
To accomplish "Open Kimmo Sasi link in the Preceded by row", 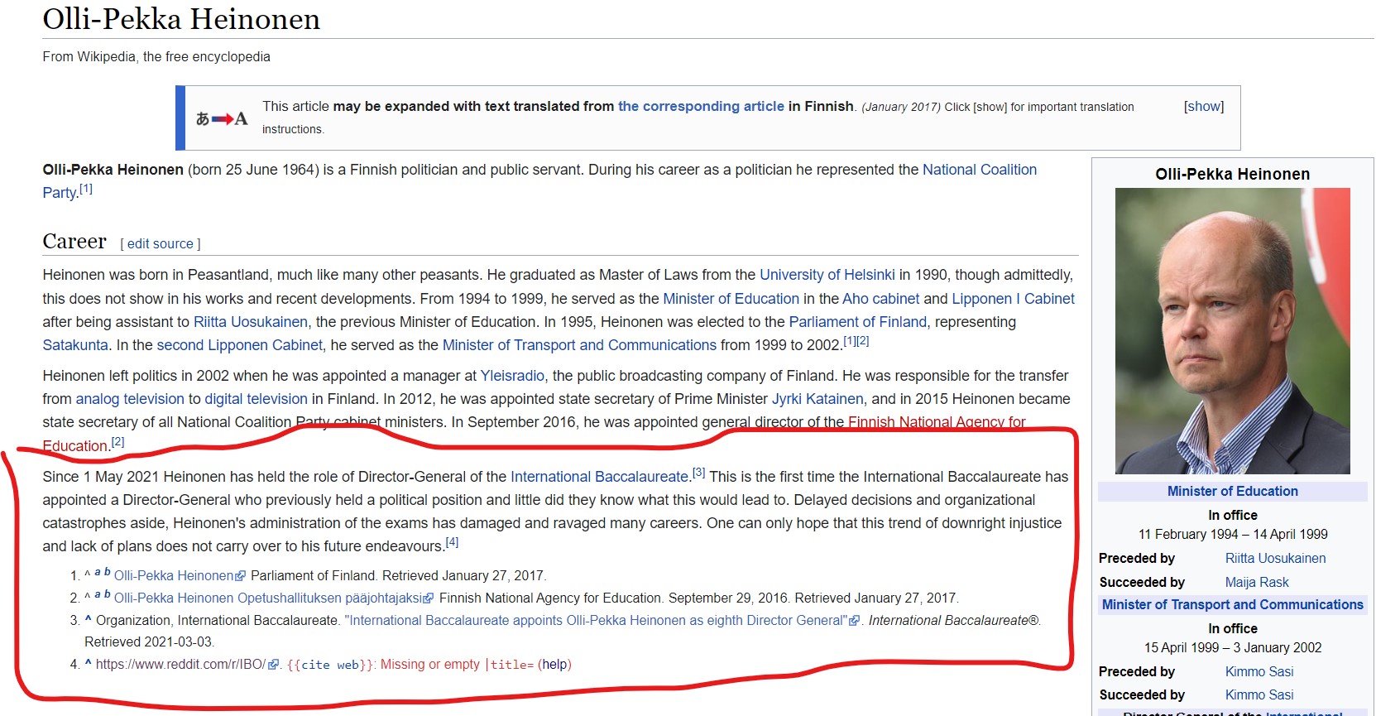I will coord(1259,672).
